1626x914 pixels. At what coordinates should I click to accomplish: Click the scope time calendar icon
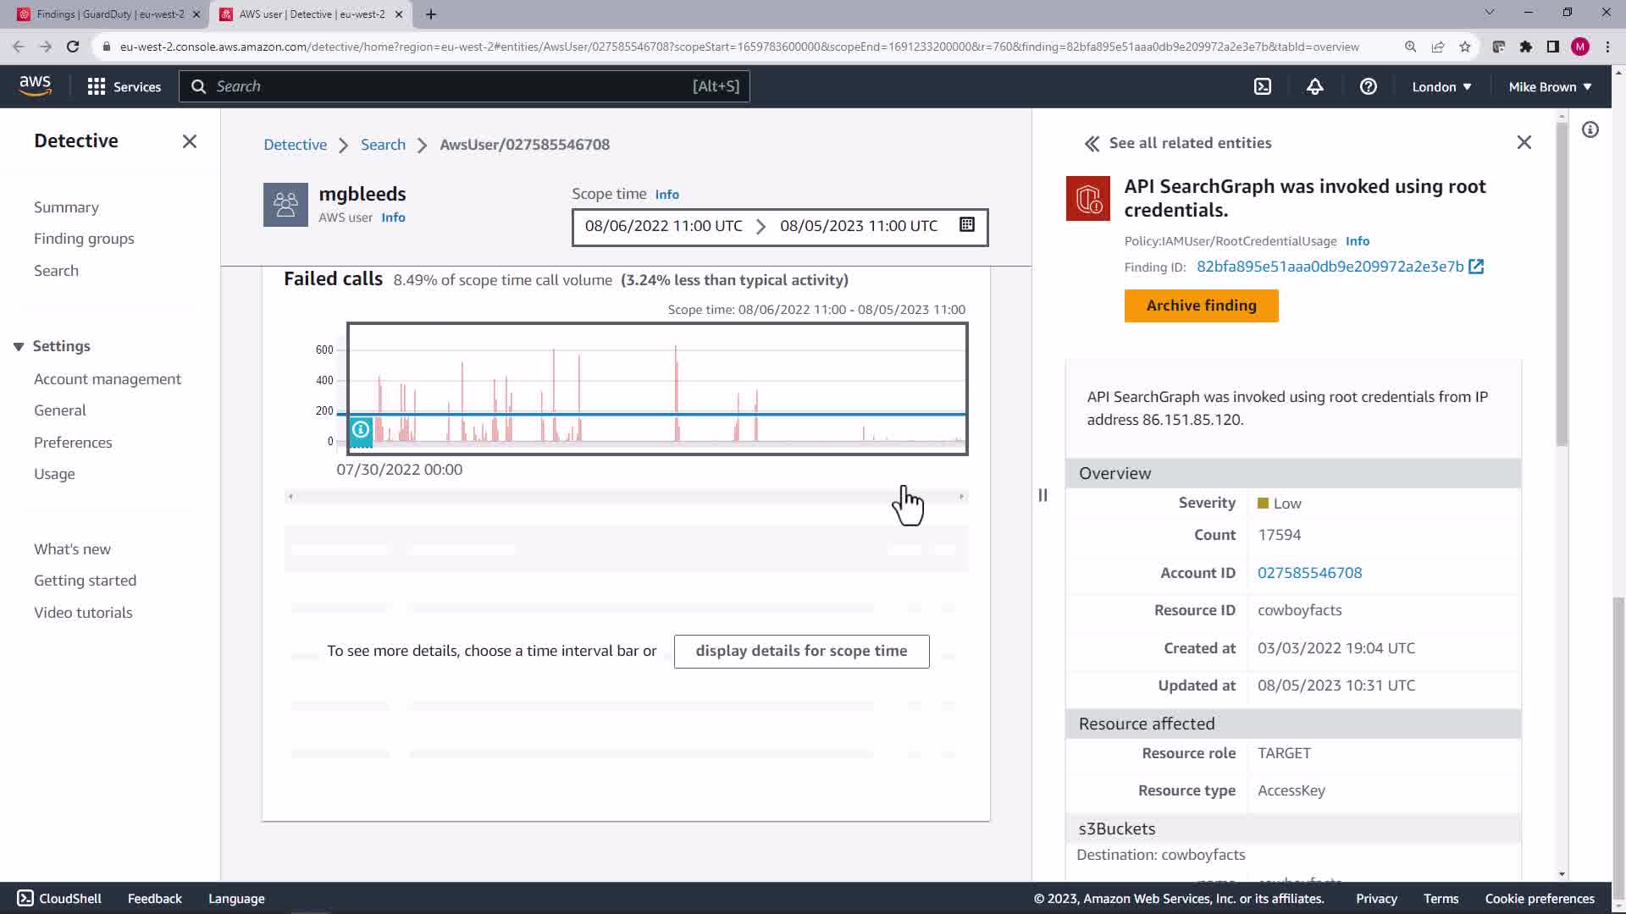966,225
